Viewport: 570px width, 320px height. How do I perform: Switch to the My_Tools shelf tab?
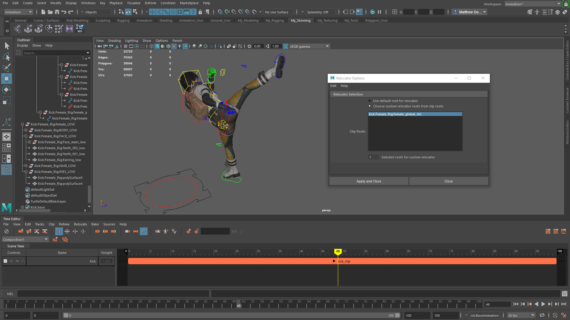[x=351, y=20]
